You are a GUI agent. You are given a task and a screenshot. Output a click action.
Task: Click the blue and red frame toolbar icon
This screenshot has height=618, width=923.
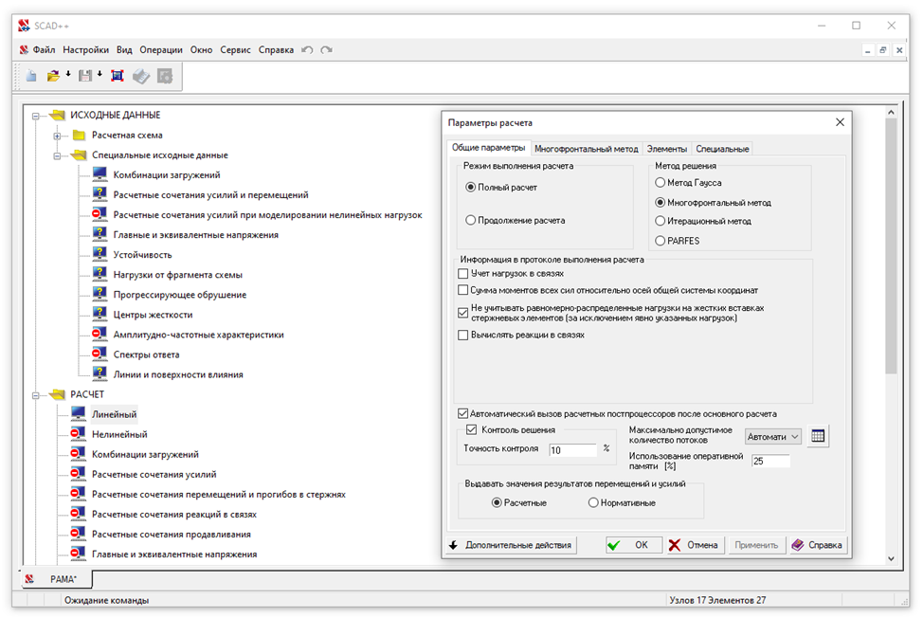tap(118, 76)
